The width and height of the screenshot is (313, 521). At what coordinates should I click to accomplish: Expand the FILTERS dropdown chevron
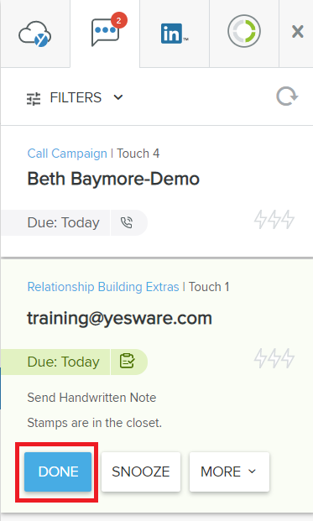pyautogui.click(x=118, y=97)
